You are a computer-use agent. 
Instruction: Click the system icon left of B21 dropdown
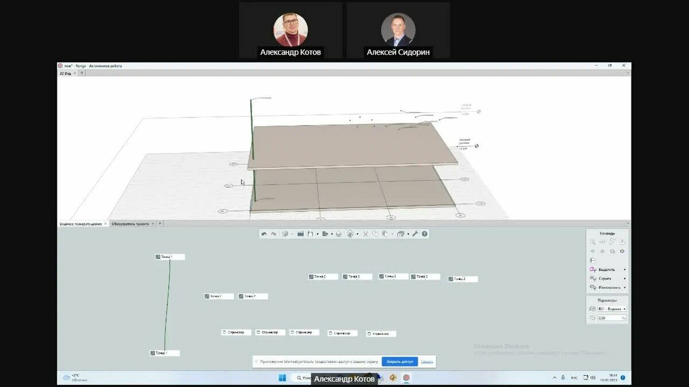click(593, 308)
